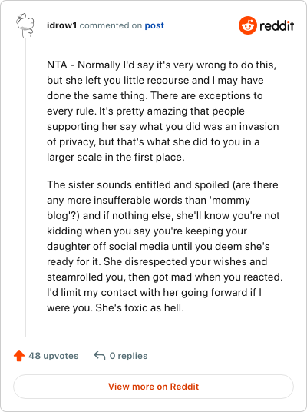Click the line "larger scale in the first place"

[x=115, y=157]
